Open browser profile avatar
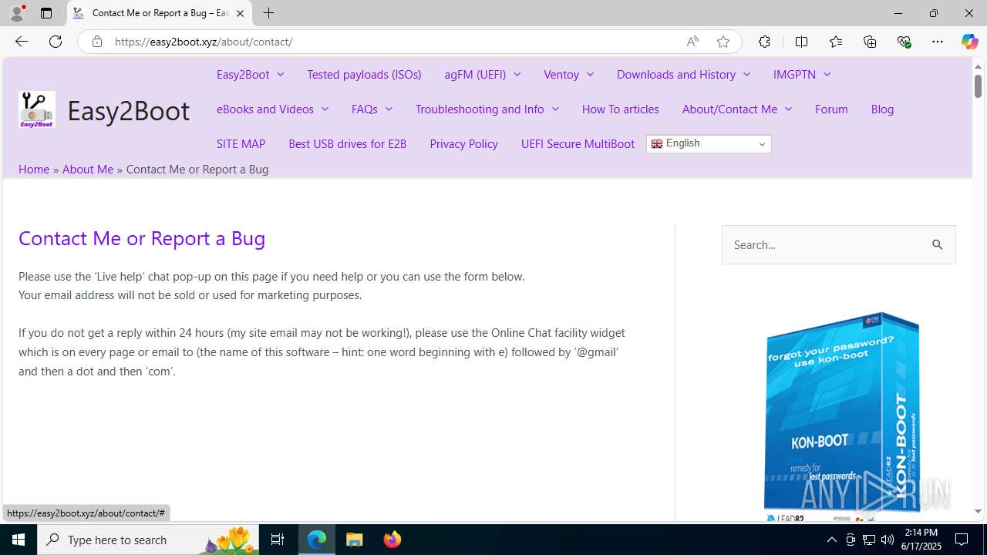The image size is (987, 555). click(x=17, y=13)
